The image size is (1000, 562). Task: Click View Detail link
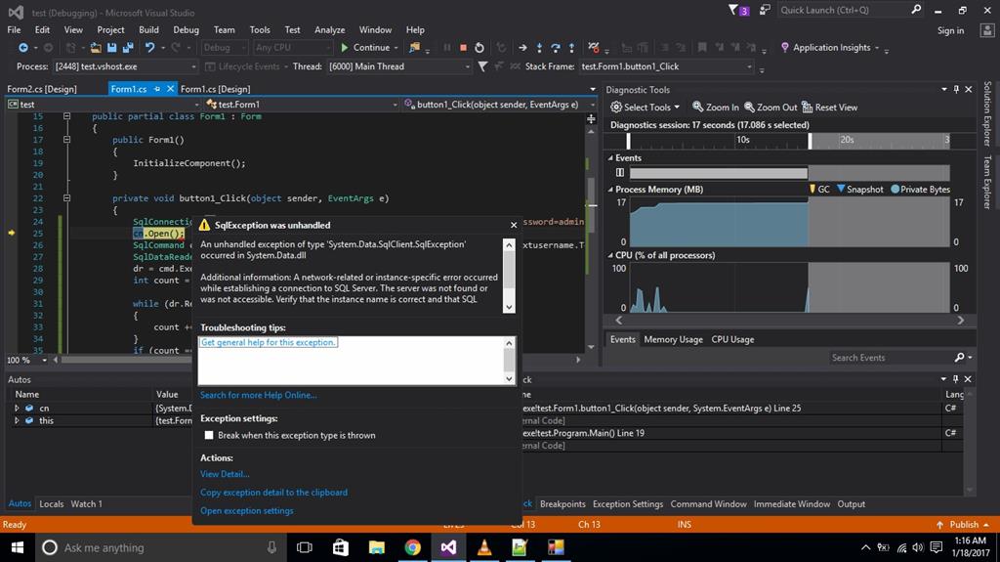(225, 474)
